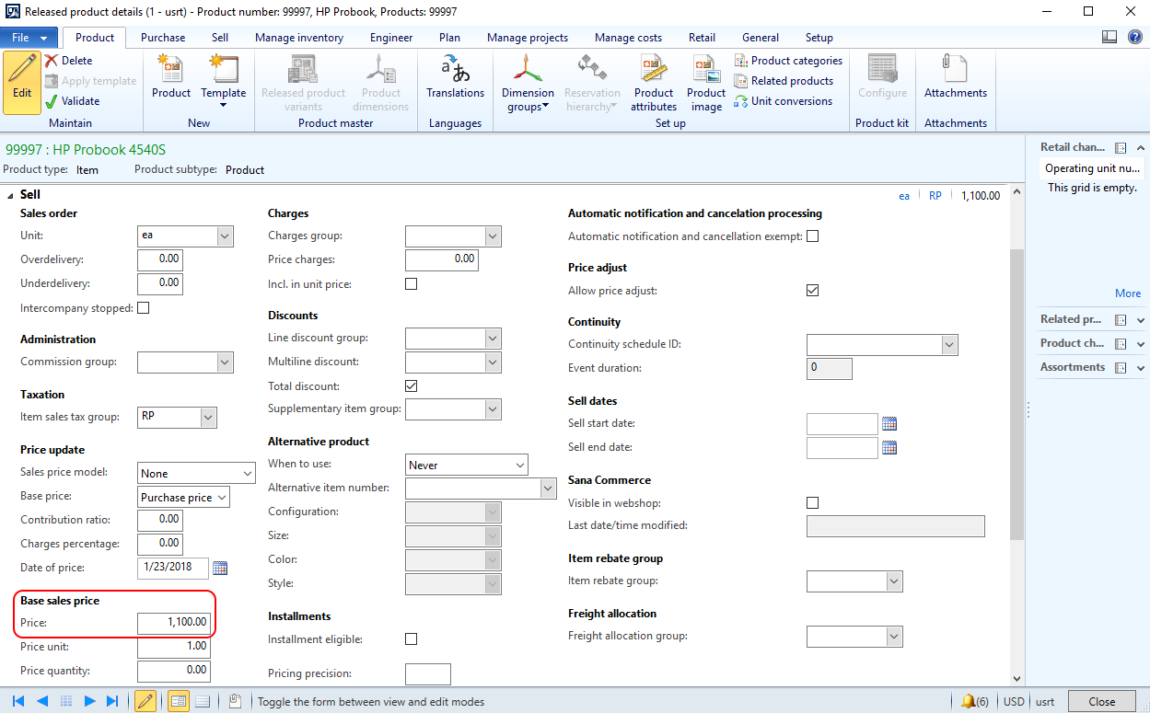Open Dimension groups ribbon icon
This screenshot has height=713, width=1150.
point(528,83)
